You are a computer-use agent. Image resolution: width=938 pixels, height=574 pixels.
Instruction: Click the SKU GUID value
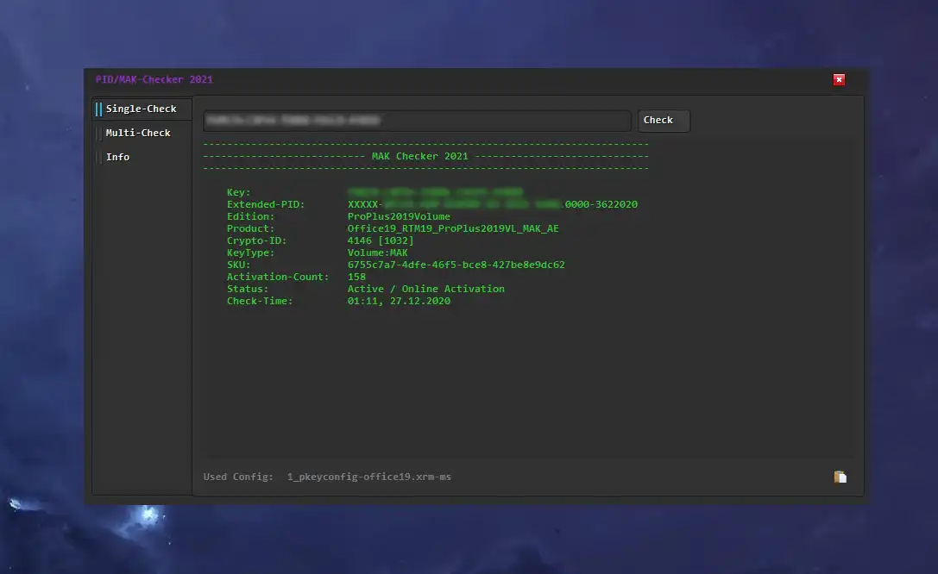pyautogui.click(x=456, y=265)
